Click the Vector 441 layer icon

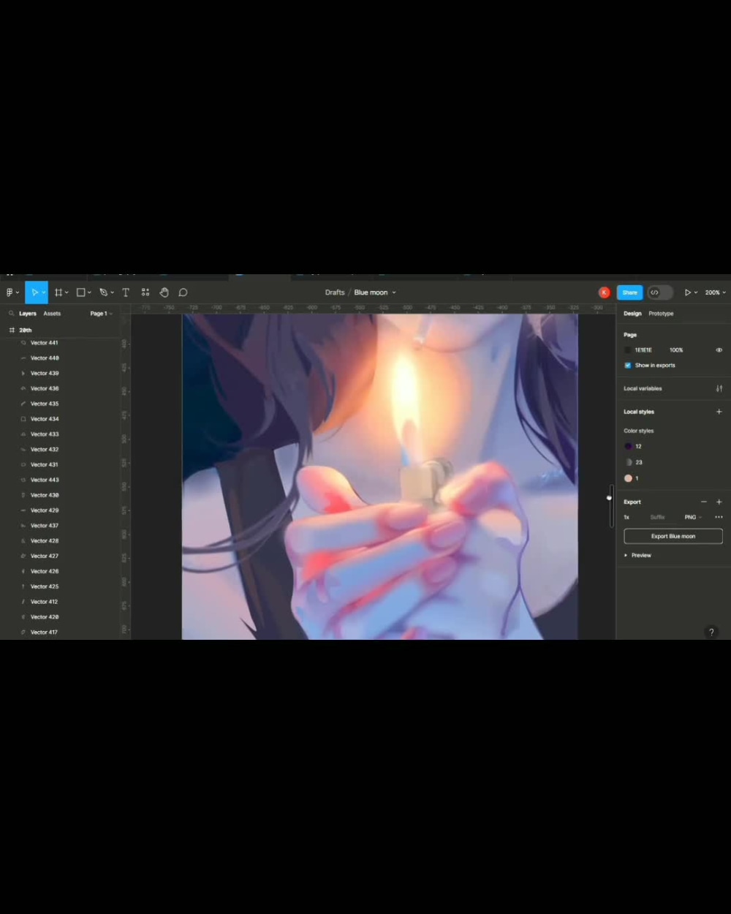tap(23, 343)
